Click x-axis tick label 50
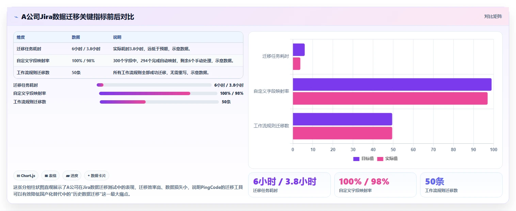The width and height of the screenshot is (516, 211). (x=393, y=150)
